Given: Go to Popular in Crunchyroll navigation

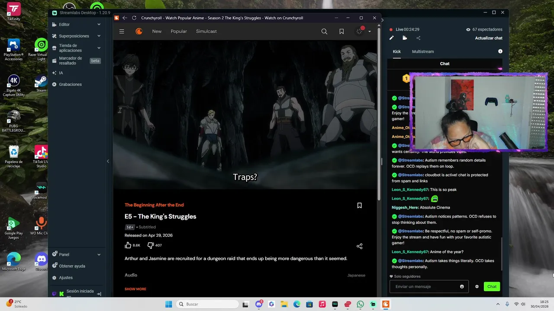Looking at the screenshot, I should tap(179, 32).
